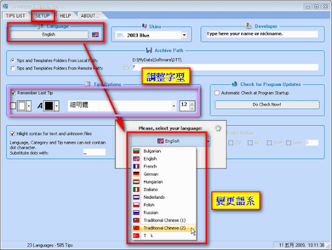The image size is (332, 250).
Task: Click the flag icon beside the English language button
Action: coord(95,34)
